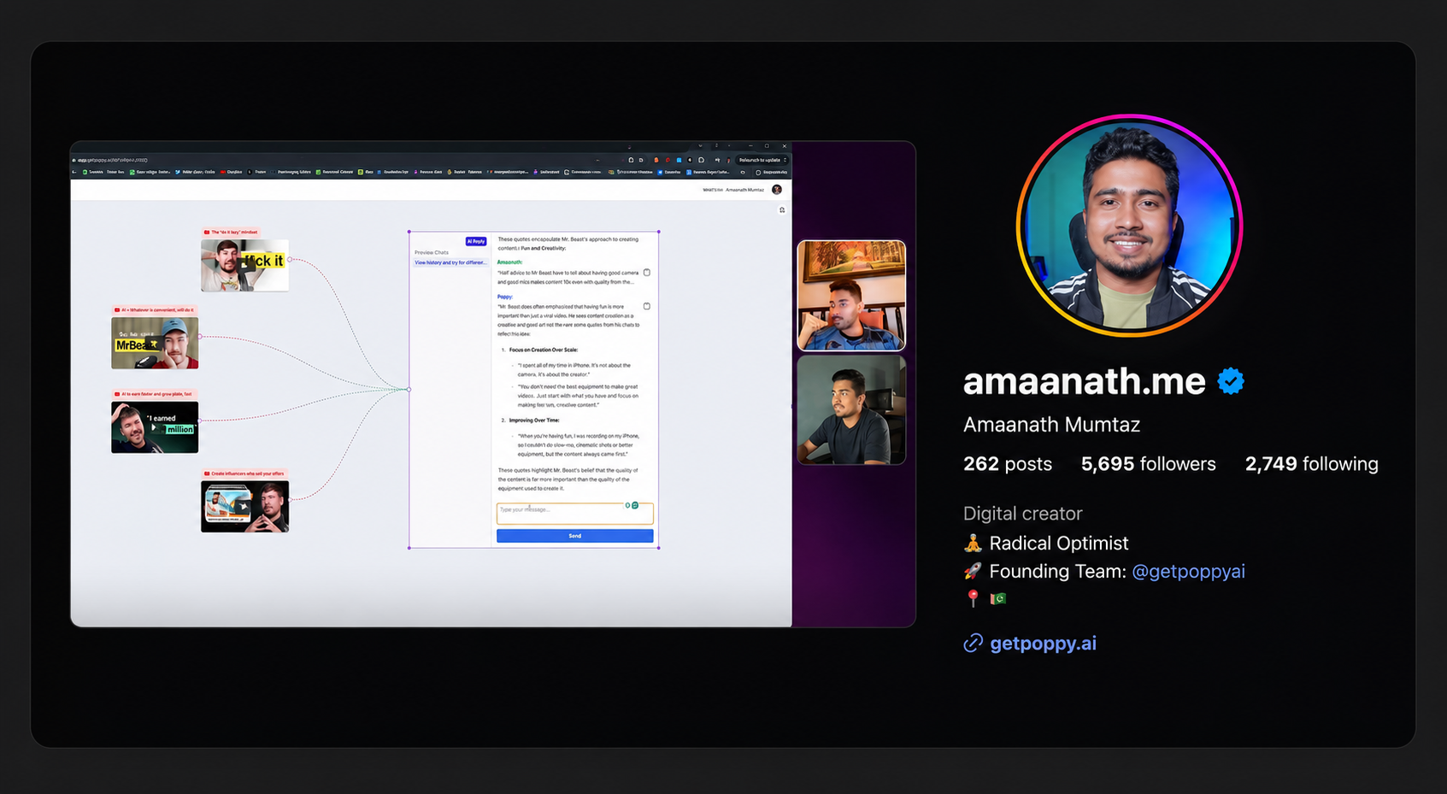The image size is (1447, 794).
Task: Click the "Relaunch to update" browser button
Action: [x=762, y=160]
